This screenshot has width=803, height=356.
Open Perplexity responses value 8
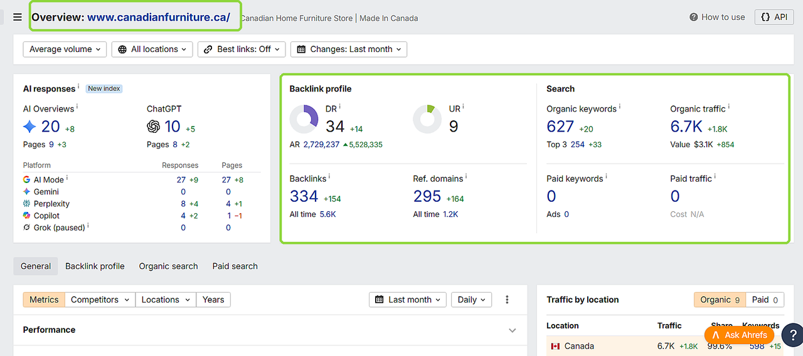[183, 204]
